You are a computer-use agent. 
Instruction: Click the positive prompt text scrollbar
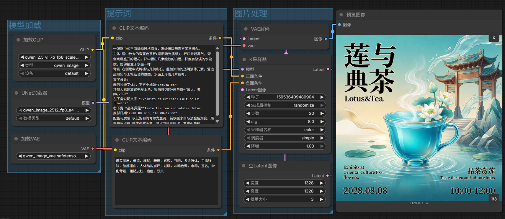[217, 84]
